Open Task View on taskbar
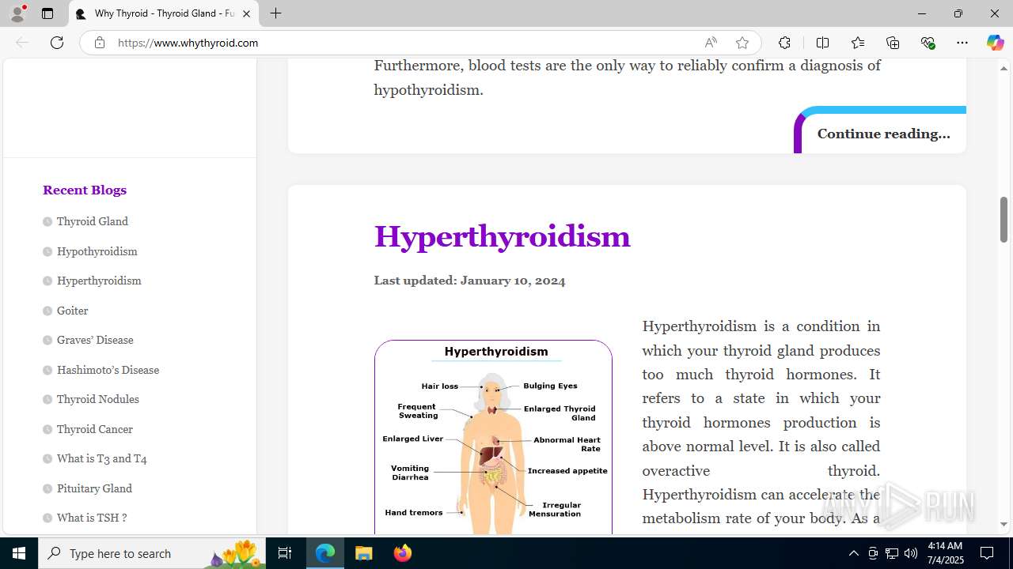Screen dimensions: 1013x569 coord(285,553)
